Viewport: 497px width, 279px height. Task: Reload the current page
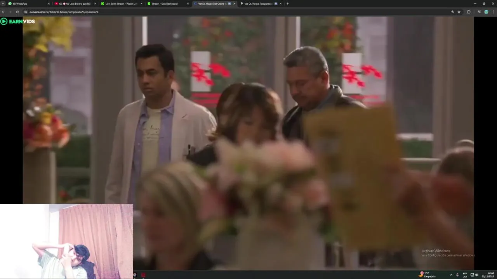coord(17,12)
